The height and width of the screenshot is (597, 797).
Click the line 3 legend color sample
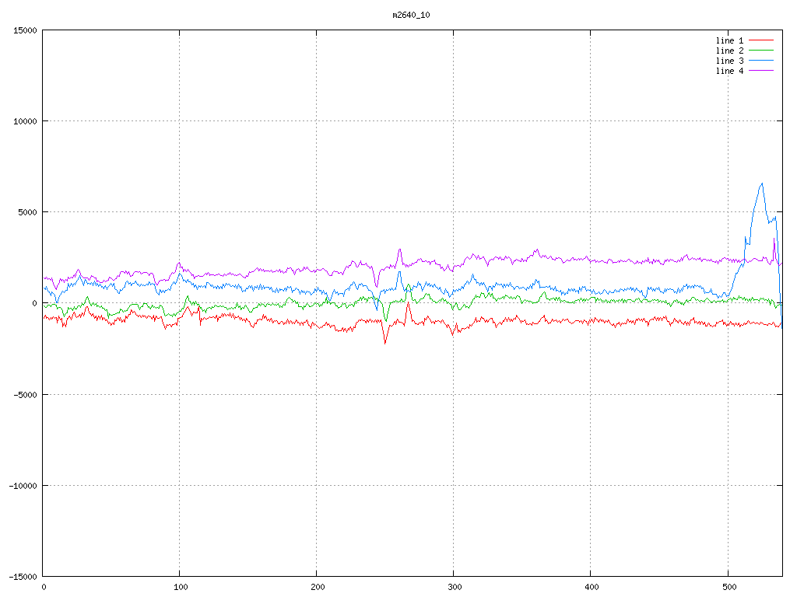(761, 61)
